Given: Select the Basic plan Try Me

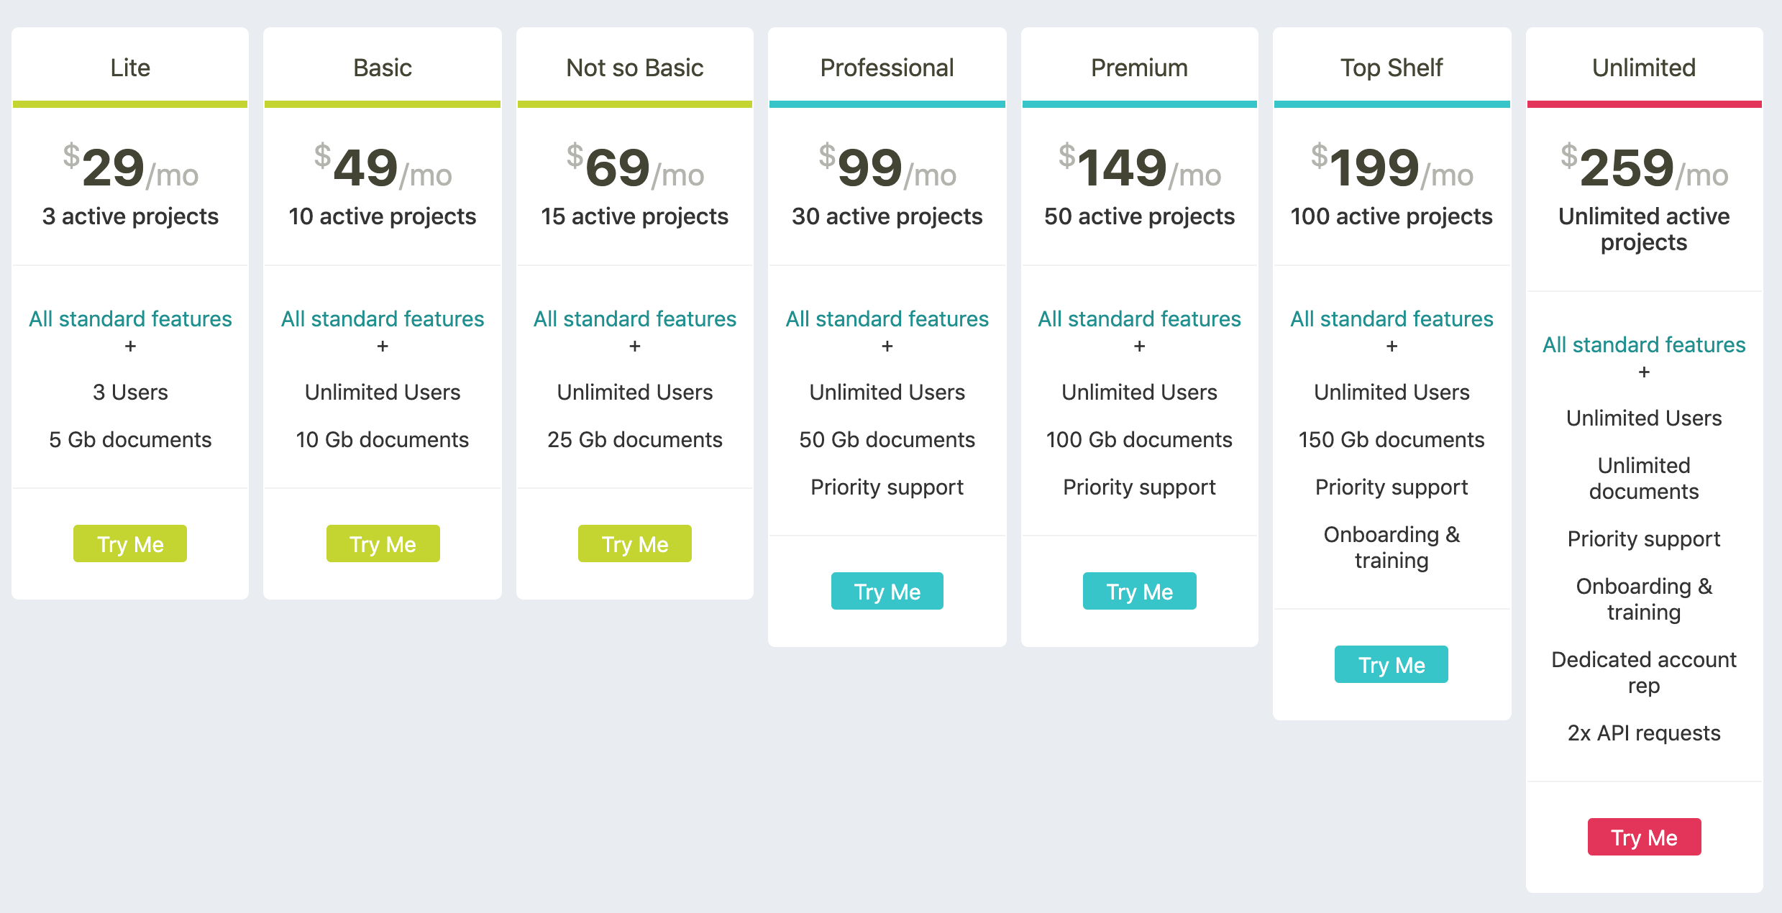Looking at the screenshot, I should pos(382,543).
